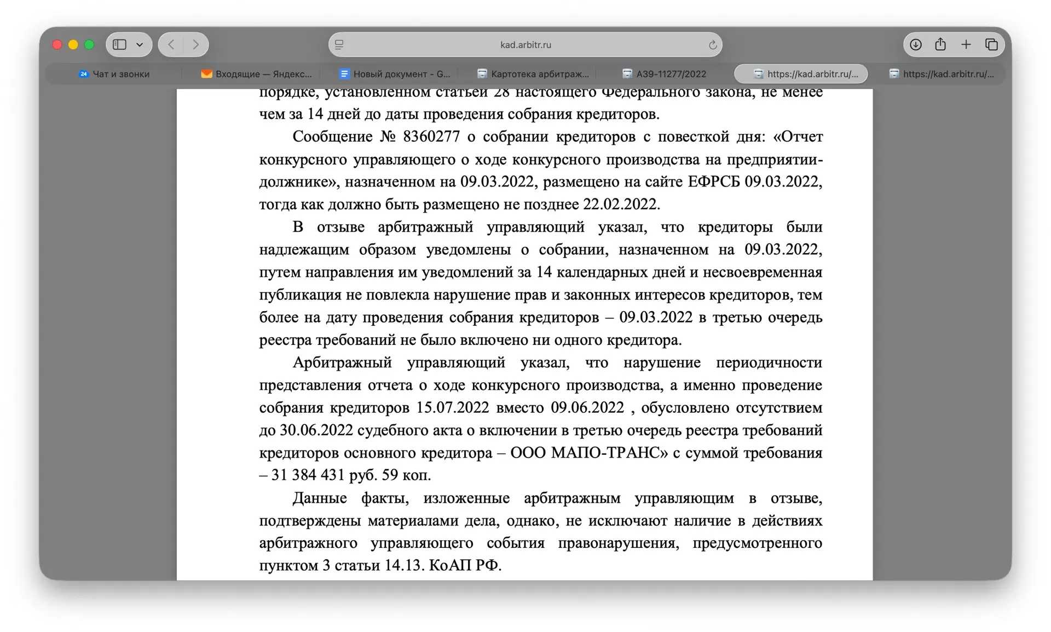The image size is (1051, 632).
Task: Close the Safari window
Action: (x=57, y=44)
